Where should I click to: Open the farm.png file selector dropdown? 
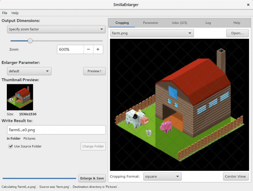pos(152,33)
